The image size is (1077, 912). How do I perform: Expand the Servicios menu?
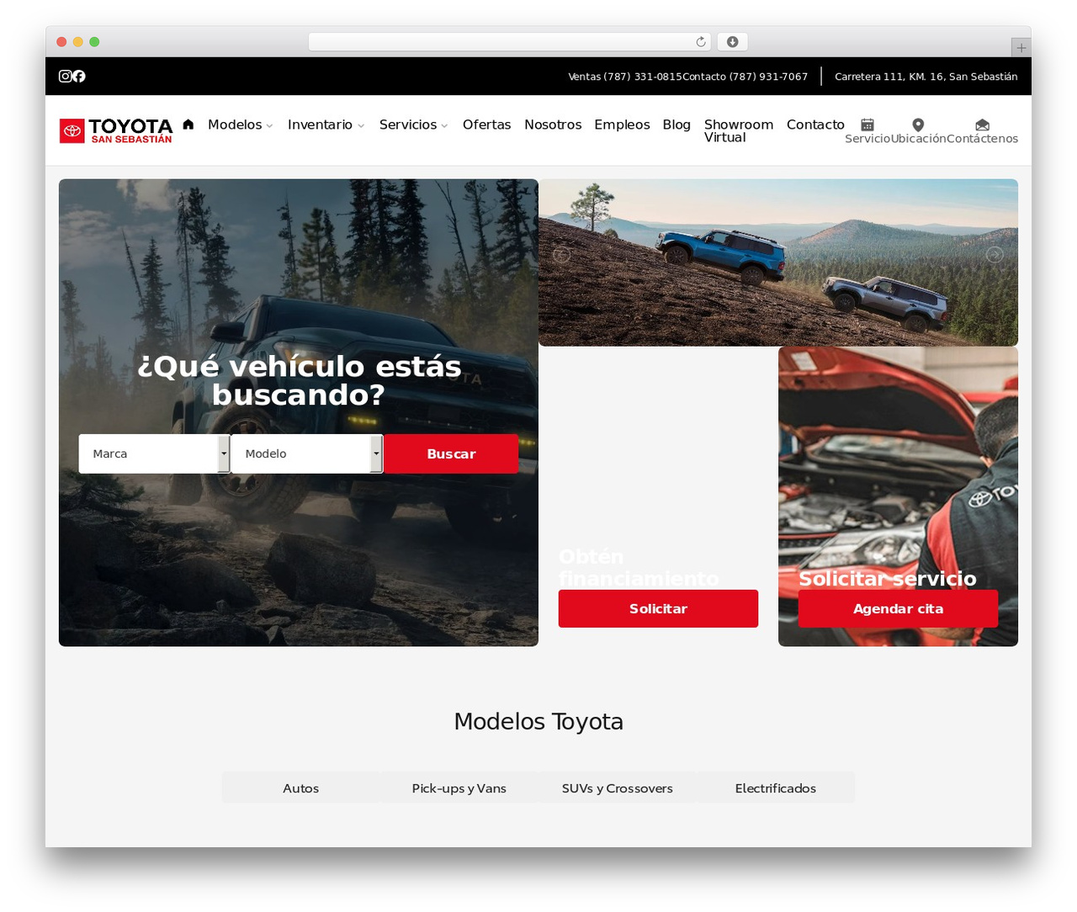(414, 125)
